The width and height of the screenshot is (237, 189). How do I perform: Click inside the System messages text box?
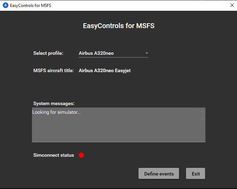point(119,125)
